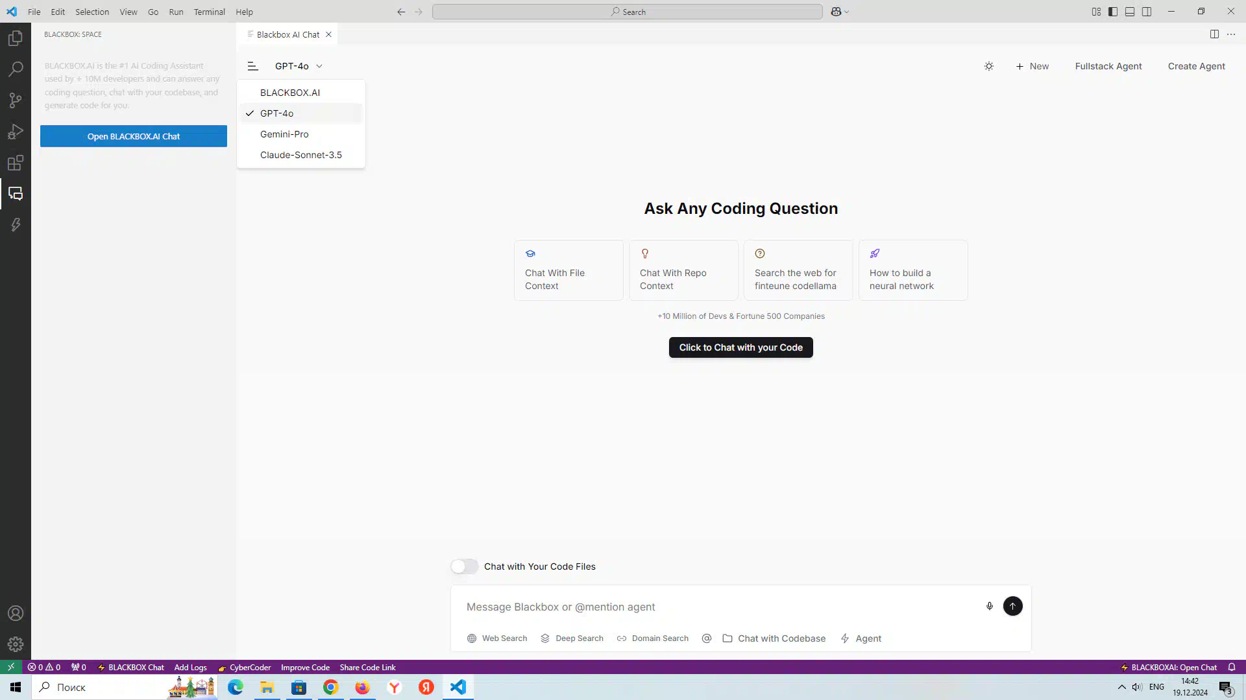Click Open BLACKBOX.AI Chat button
Viewport: 1246px width, 700px height.
[134, 136]
